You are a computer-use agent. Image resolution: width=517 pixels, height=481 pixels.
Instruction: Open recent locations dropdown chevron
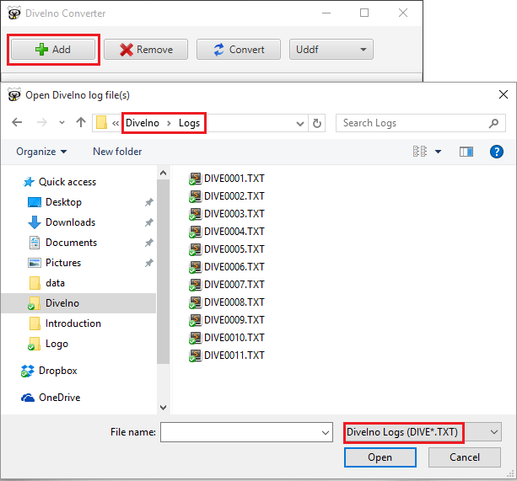point(62,123)
